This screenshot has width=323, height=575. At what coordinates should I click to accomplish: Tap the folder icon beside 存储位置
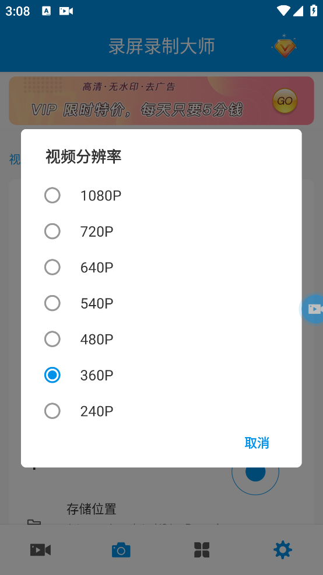pos(34,522)
